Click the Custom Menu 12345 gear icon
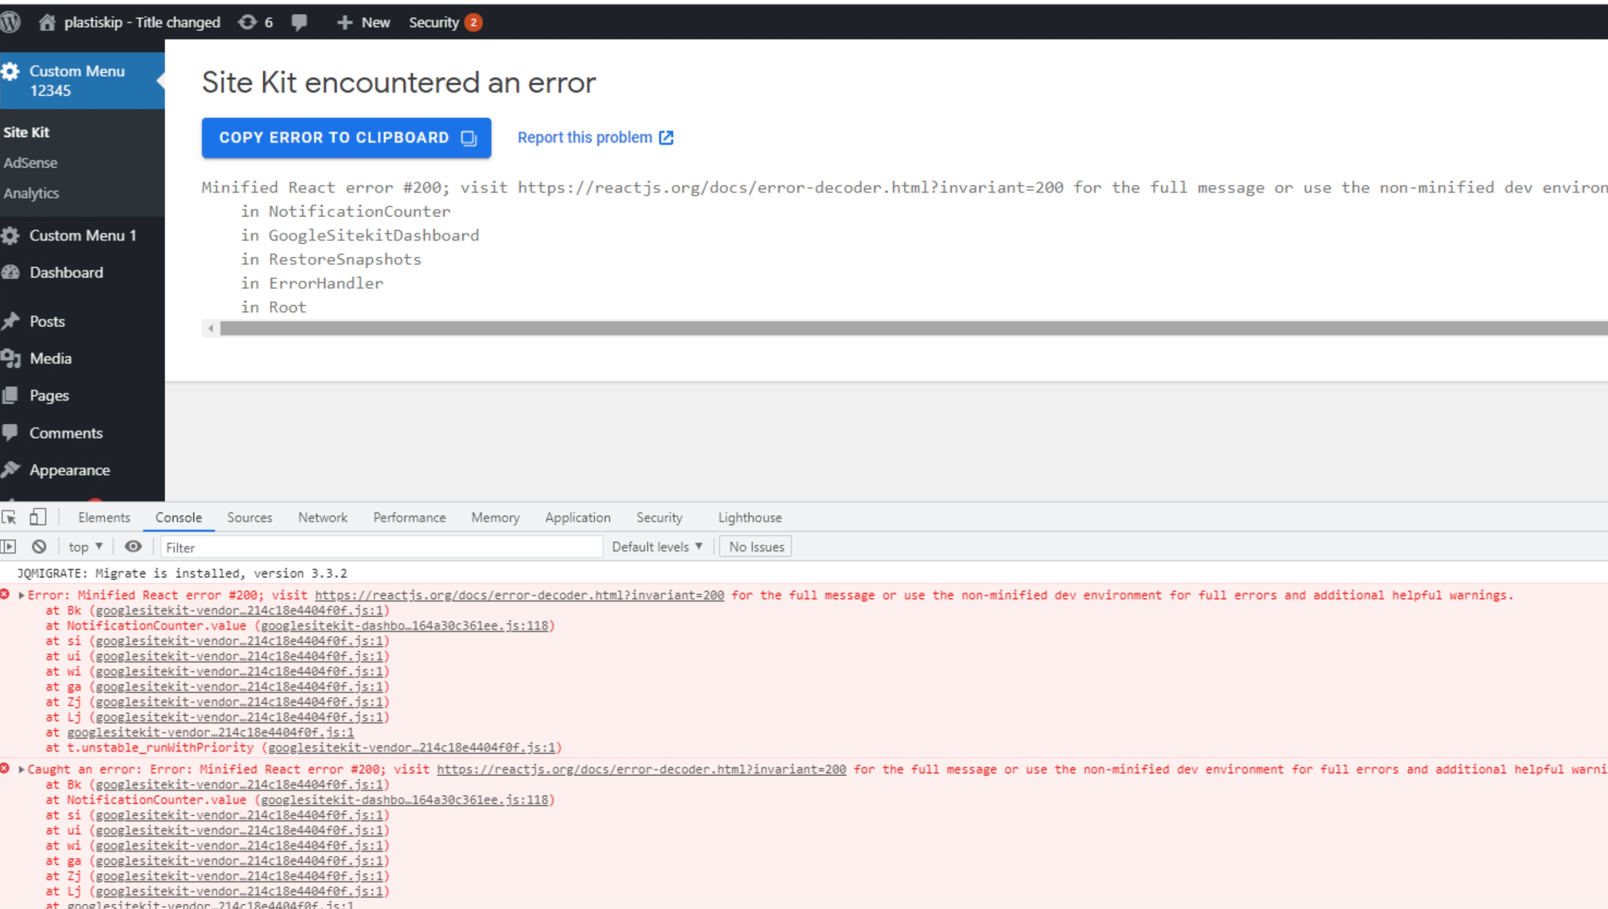Viewport: 1608px width, 909px height. [10, 71]
